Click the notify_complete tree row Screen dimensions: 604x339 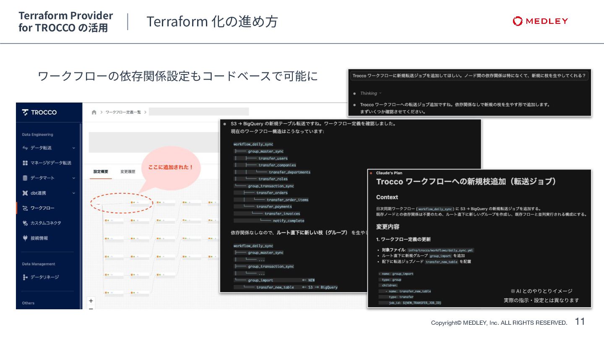289,221
